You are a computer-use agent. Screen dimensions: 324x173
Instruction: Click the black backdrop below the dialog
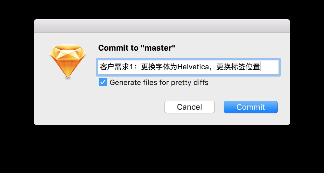[162, 149]
